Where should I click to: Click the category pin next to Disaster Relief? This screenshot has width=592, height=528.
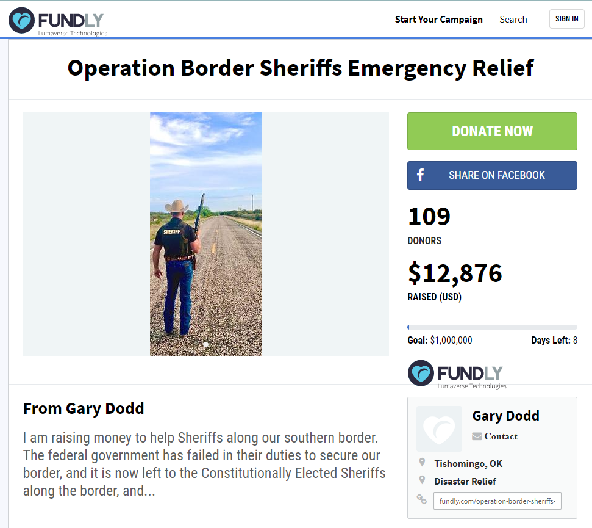coord(422,480)
